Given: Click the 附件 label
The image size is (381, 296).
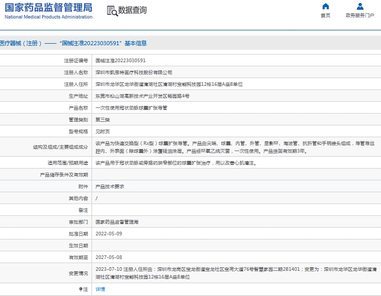Looking at the screenshot, I should click(x=83, y=187).
